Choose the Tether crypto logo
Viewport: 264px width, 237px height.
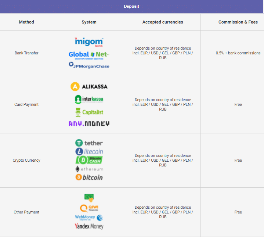pyautogui.click(x=89, y=143)
